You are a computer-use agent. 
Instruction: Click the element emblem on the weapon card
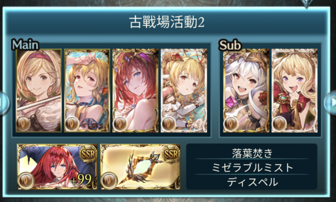click(x=109, y=180)
